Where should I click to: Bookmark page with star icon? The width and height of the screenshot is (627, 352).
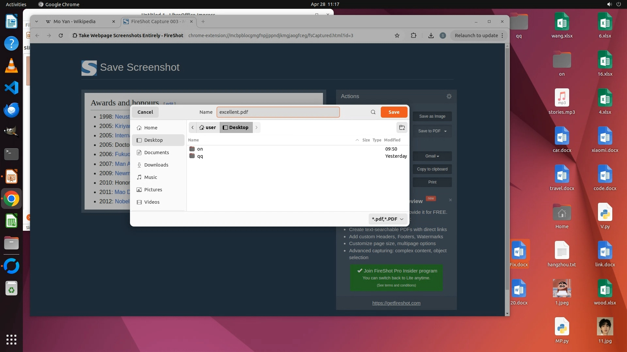(x=397, y=36)
